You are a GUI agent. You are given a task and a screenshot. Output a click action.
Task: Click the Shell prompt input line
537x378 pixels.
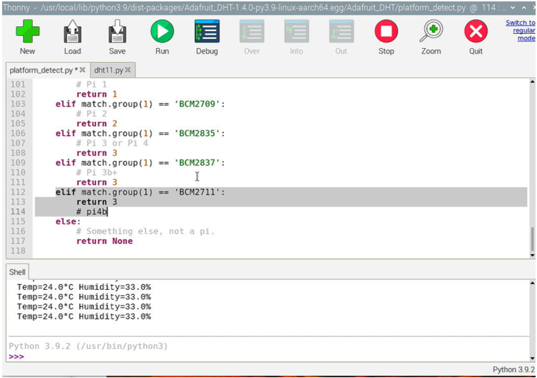click(268, 357)
